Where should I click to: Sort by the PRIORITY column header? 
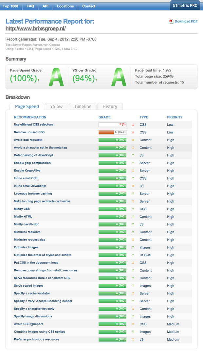[x=175, y=117]
